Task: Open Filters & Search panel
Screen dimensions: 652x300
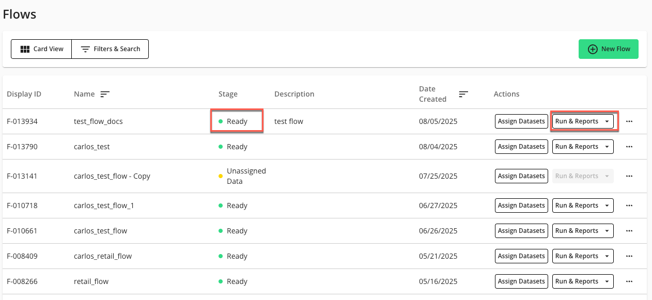Action: tap(111, 49)
